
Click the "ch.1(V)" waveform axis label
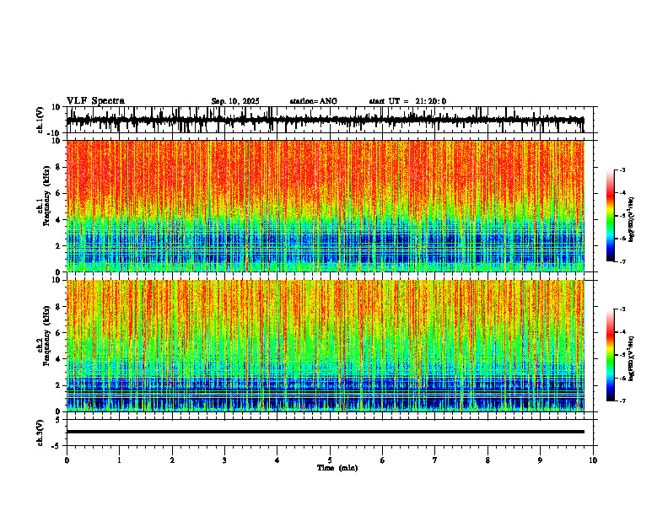click(x=40, y=120)
